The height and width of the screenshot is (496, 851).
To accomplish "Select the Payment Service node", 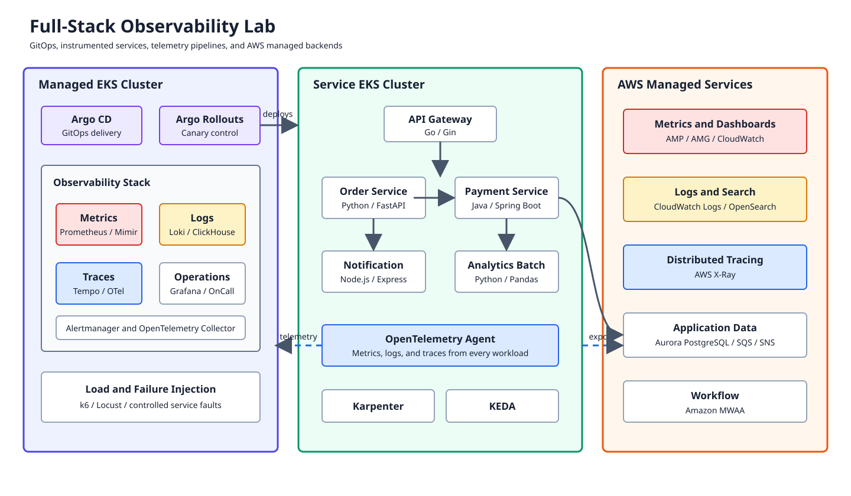I will [x=506, y=198].
